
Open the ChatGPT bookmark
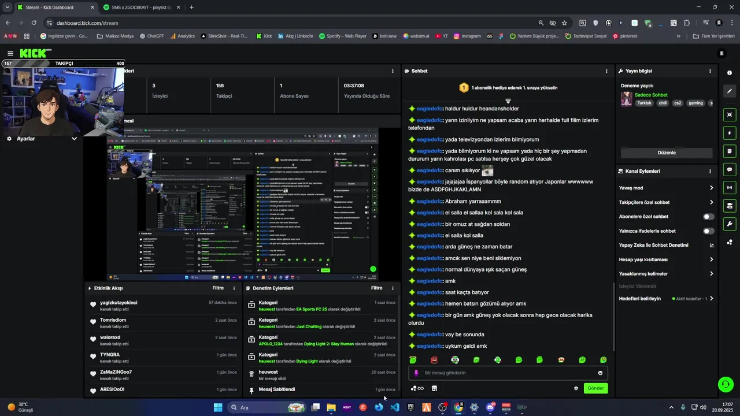(x=151, y=36)
